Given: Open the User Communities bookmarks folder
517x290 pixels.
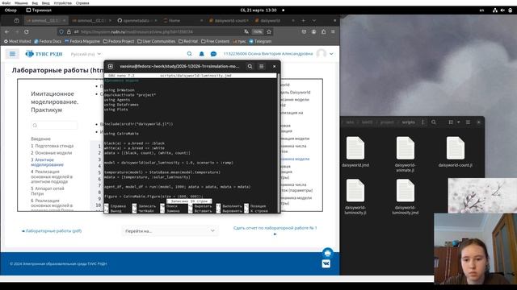Looking at the screenshot, I should click(x=156, y=41).
